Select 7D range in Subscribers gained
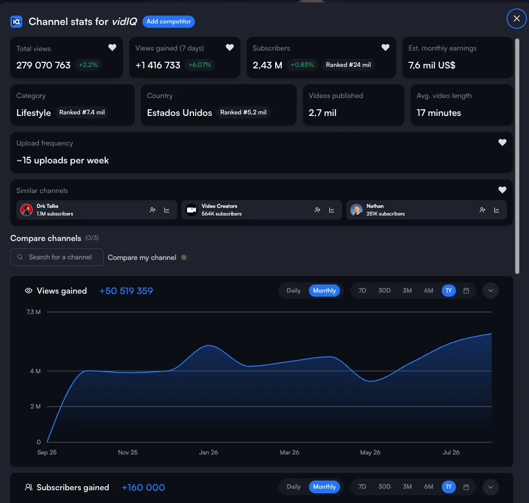Viewport: 529px width, 503px height. 362,487
